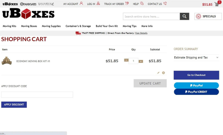This screenshot has height=135, width=223.
Task: Remove item using the X icon
Action: click(163, 73)
